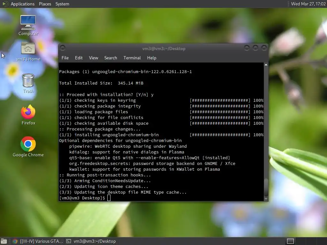
Task: Open the terminal File menu
Action: [x=65, y=58]
